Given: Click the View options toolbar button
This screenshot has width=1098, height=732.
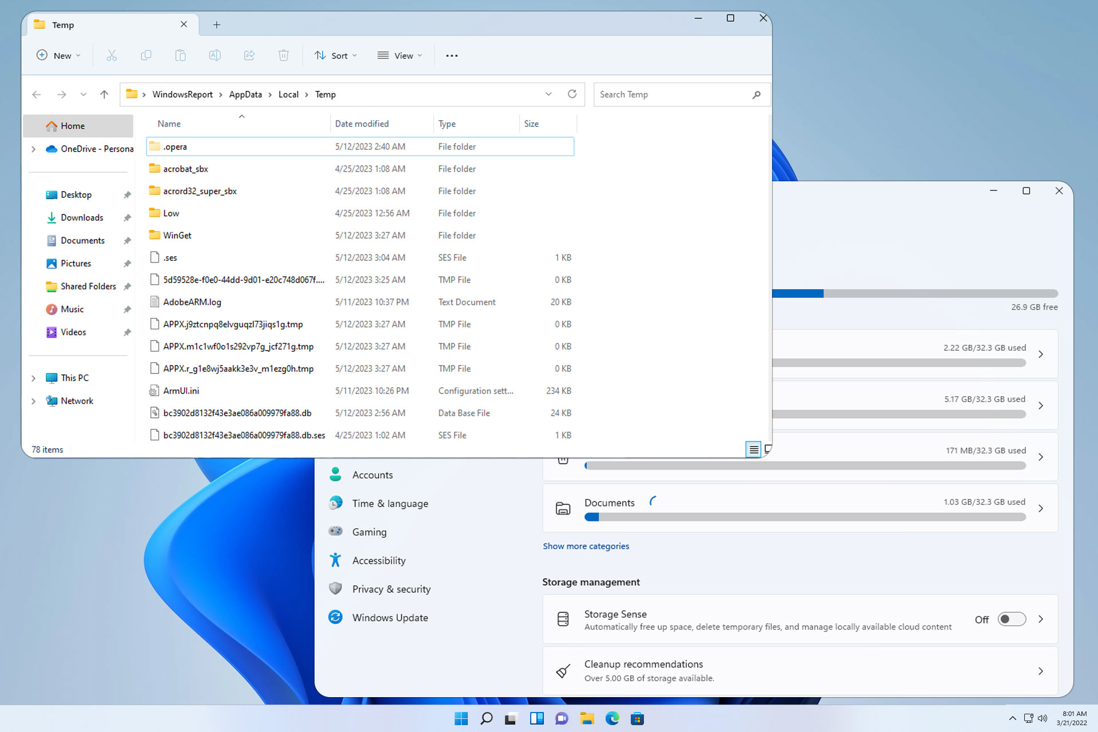Looking at the screenshot, I should click(400, 55).
